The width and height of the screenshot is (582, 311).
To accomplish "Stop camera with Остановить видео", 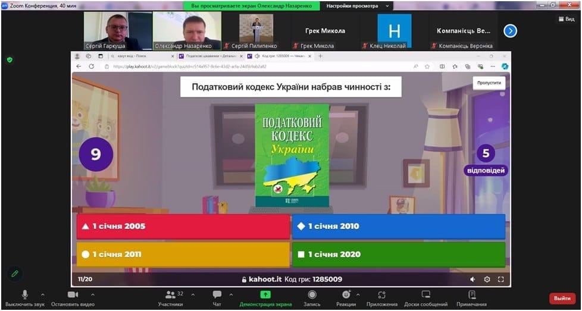I will pyautogui.click(x=73, y=295).
